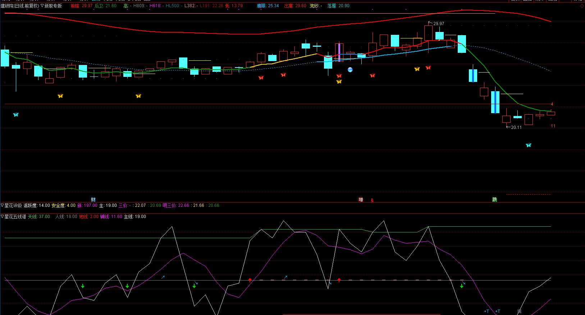585x315 pixels.
Task: Click the first green down arrow in the five-line indicator
Action: pyautogui.click(x=83, y=286)
